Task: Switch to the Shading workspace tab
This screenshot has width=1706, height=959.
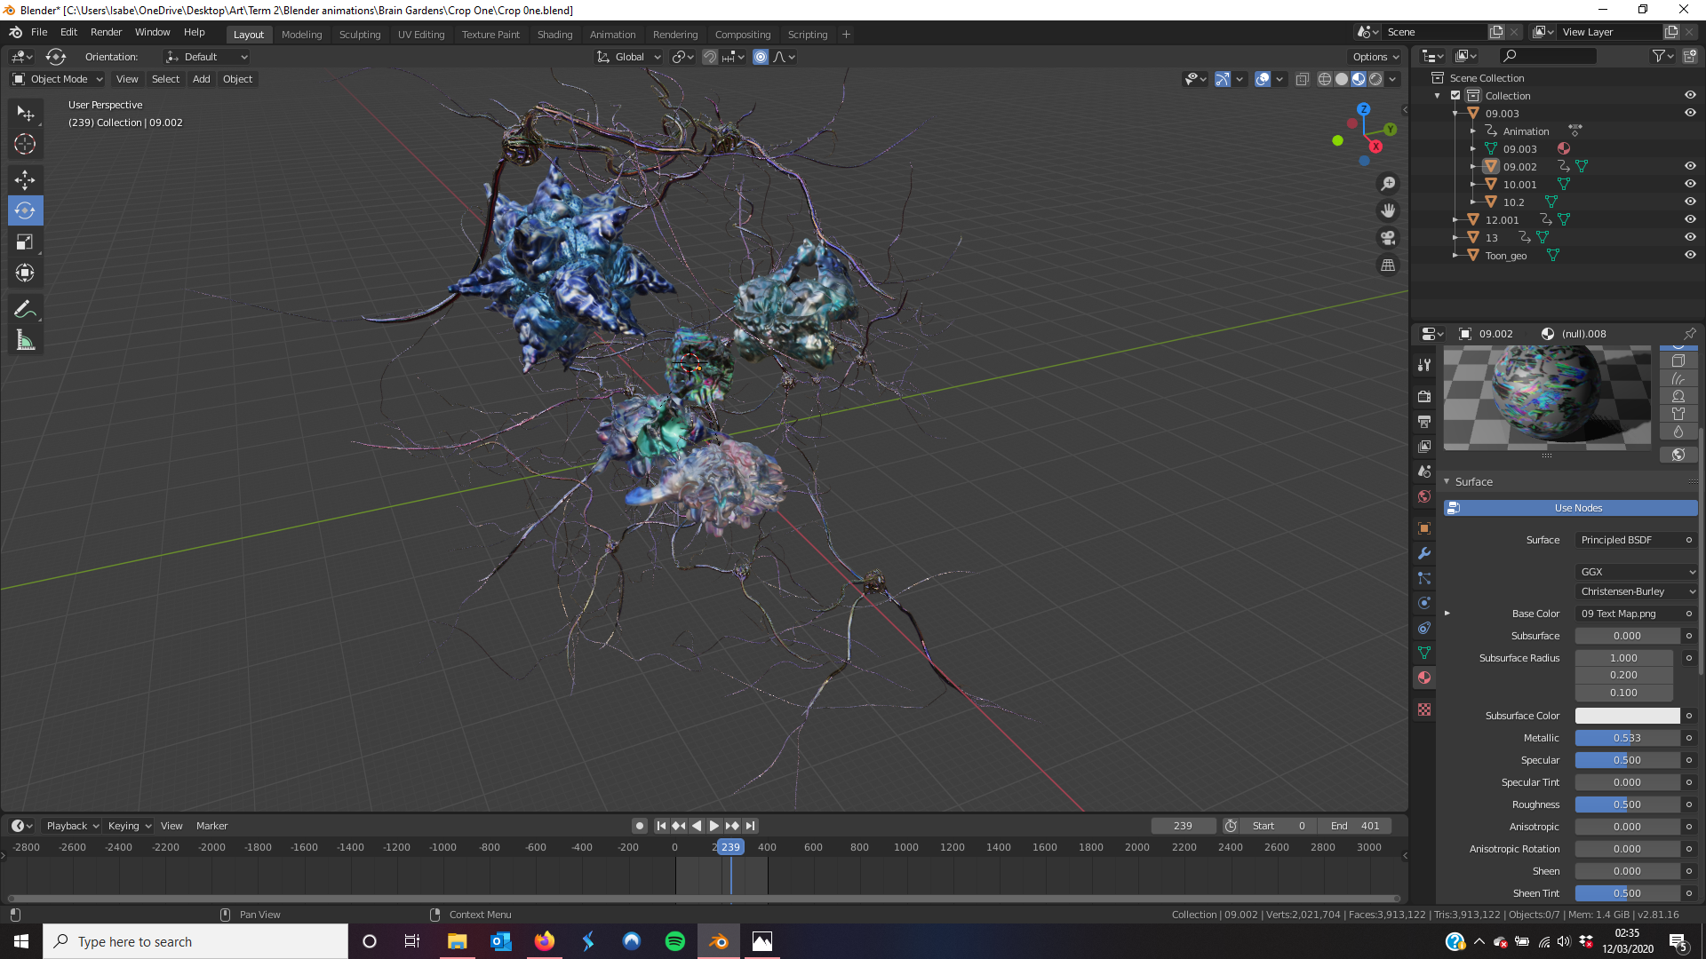Action: pyautogui.click(x=554, y=35)
